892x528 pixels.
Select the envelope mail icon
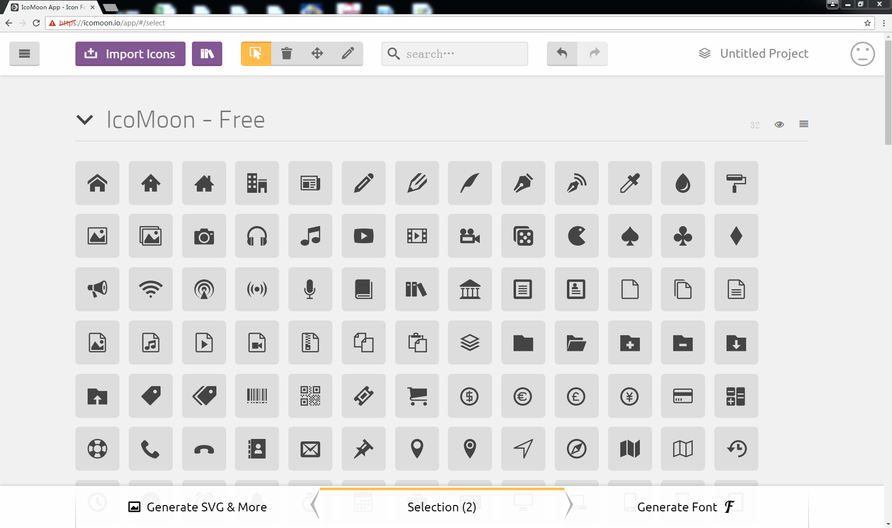310,449
